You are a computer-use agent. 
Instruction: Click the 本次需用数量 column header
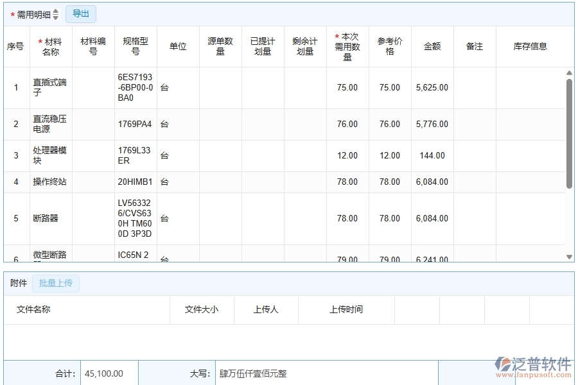(347, 46)
